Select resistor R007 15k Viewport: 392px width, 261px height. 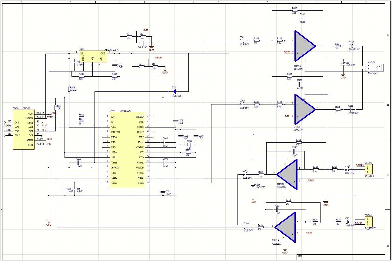click(x=81, y=76)
